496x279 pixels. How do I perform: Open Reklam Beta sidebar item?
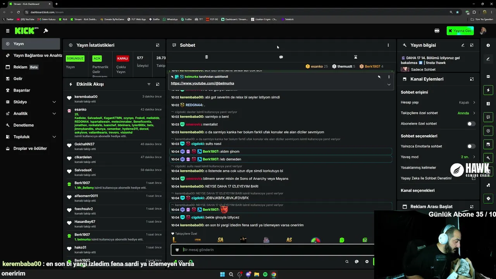31,67
